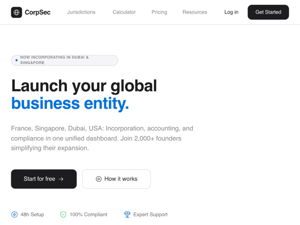Open the Jurisdictions menu item
This screenshot has width=300, height=225.
[x=81, y=12]
